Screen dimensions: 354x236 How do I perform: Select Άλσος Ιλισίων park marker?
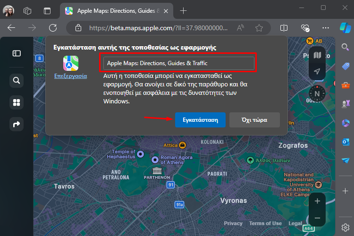(x=250, y=160)
